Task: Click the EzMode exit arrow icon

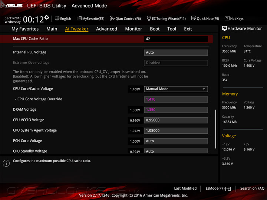Action: 228,189
